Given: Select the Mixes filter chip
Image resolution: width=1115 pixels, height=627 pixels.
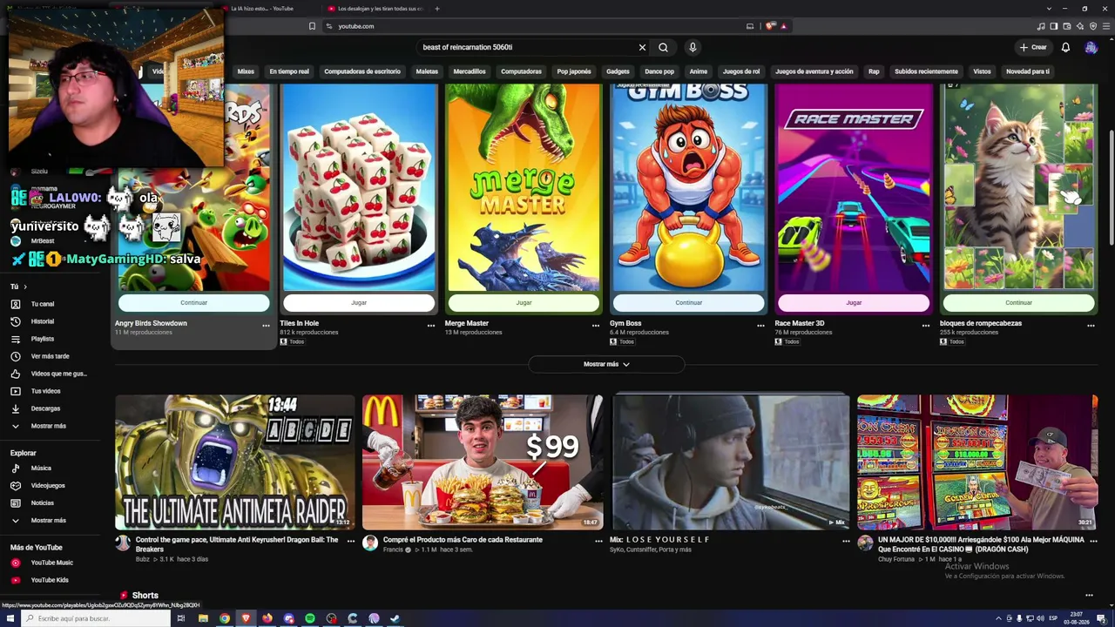Looking at the screenshot, I should pos(246,71).
